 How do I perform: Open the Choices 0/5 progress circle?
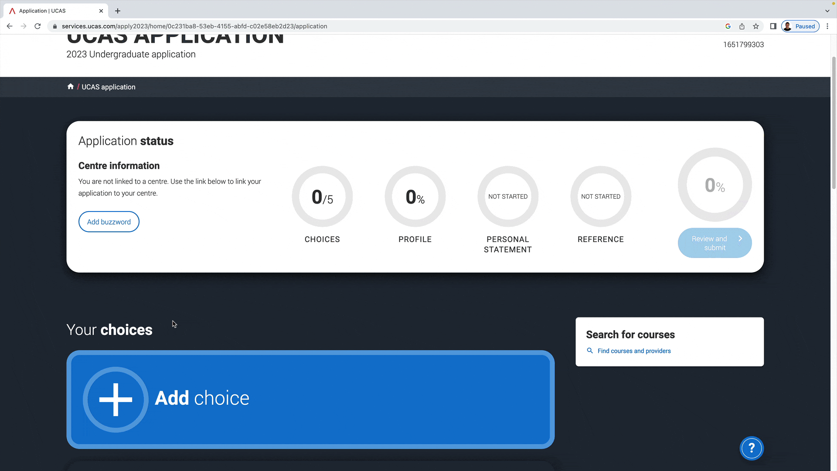[x=322, y=197]
